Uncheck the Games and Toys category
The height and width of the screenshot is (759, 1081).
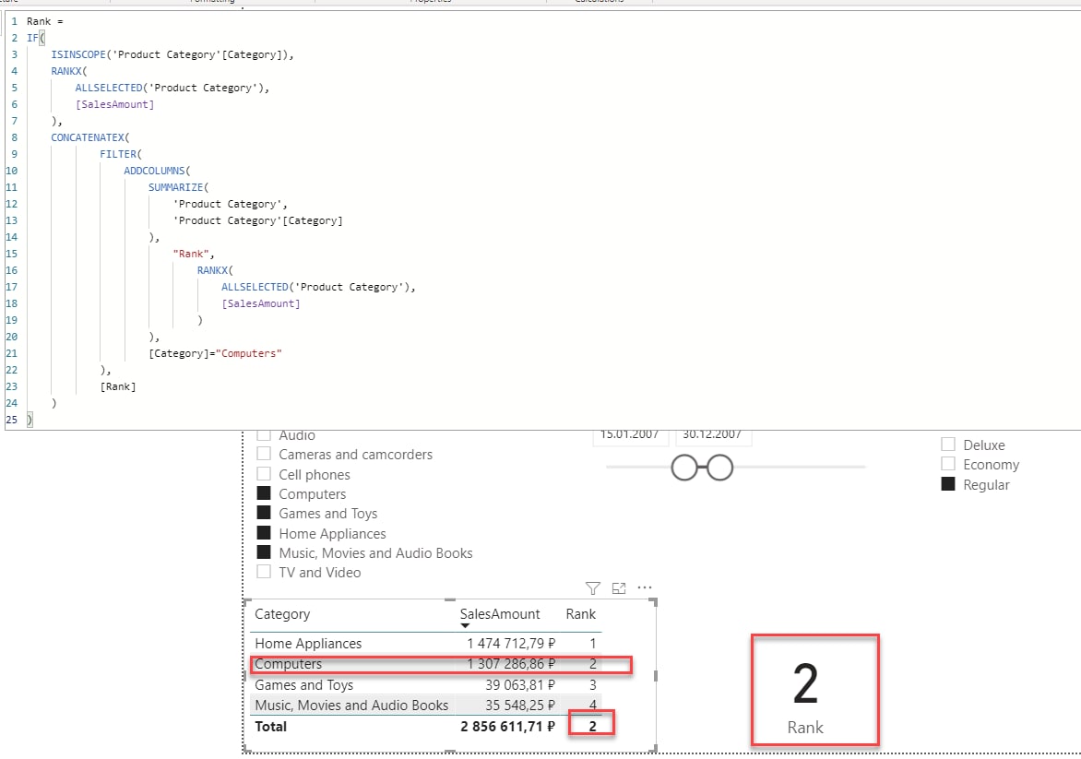pyautogui.click(x=264, y=512)
